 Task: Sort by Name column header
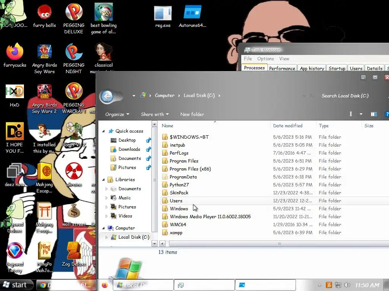click(215, 126)
